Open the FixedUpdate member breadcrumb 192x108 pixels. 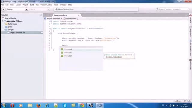[x=71, y=19]
